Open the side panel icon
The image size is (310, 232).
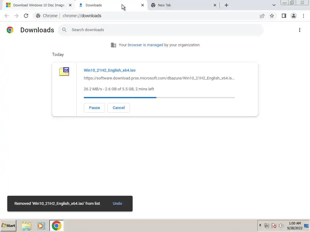coord(284,16)
